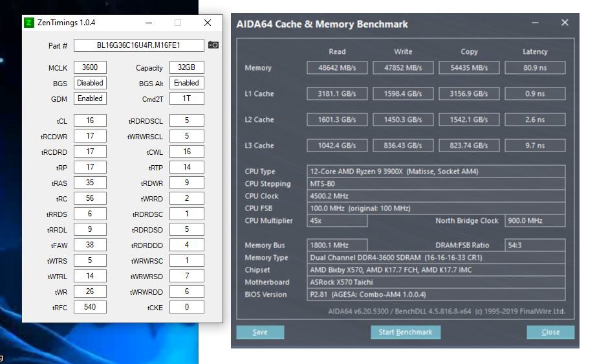The image size is (608, 364).
Task: Click the CPU Multiplier value 45x
Action: pos(337,221)
